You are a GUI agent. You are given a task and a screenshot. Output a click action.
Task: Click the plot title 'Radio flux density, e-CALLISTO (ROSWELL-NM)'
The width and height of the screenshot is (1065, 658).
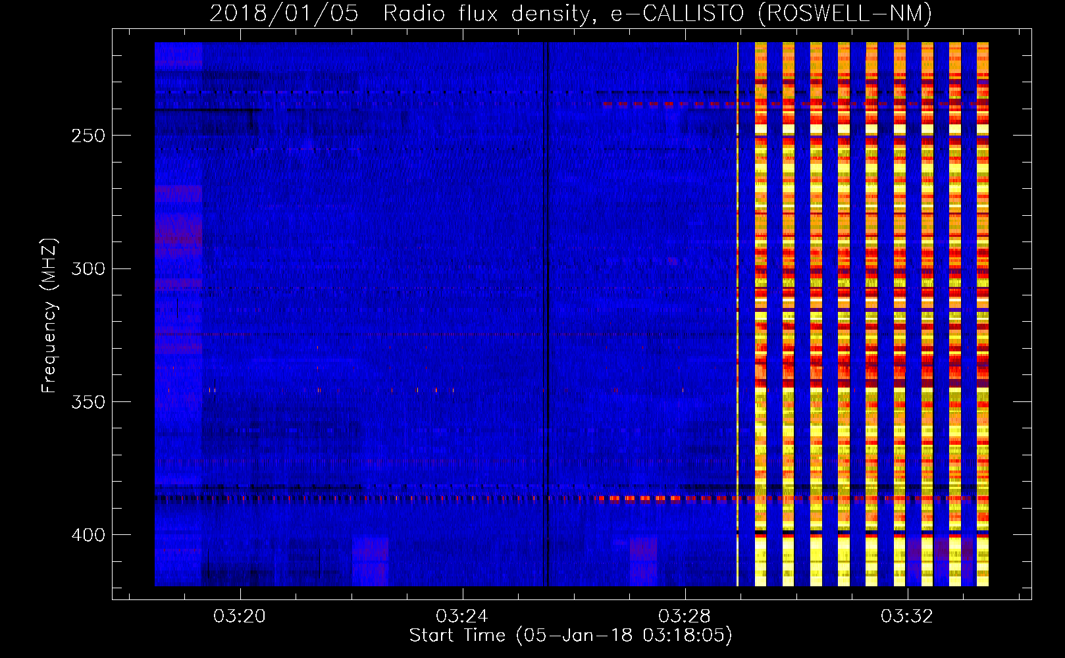pos(658,13)
